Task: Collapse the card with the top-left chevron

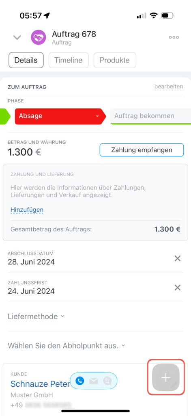Action: coord(17,38)
